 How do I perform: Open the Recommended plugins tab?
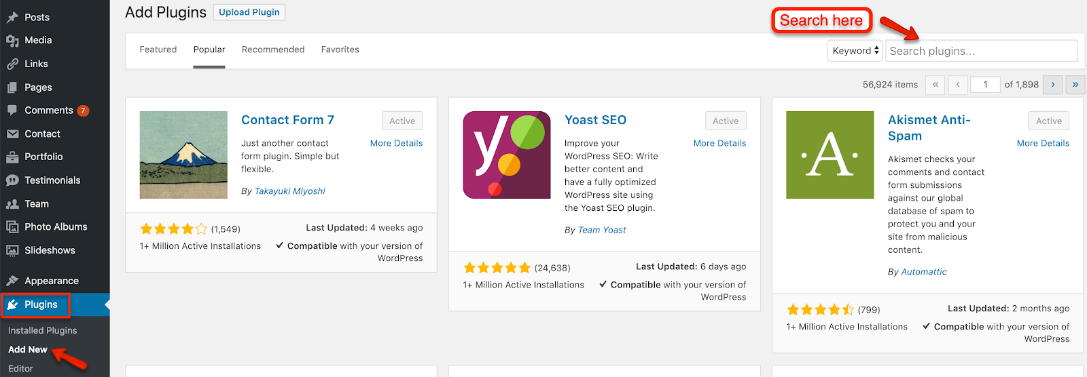(x=273, y=49)
